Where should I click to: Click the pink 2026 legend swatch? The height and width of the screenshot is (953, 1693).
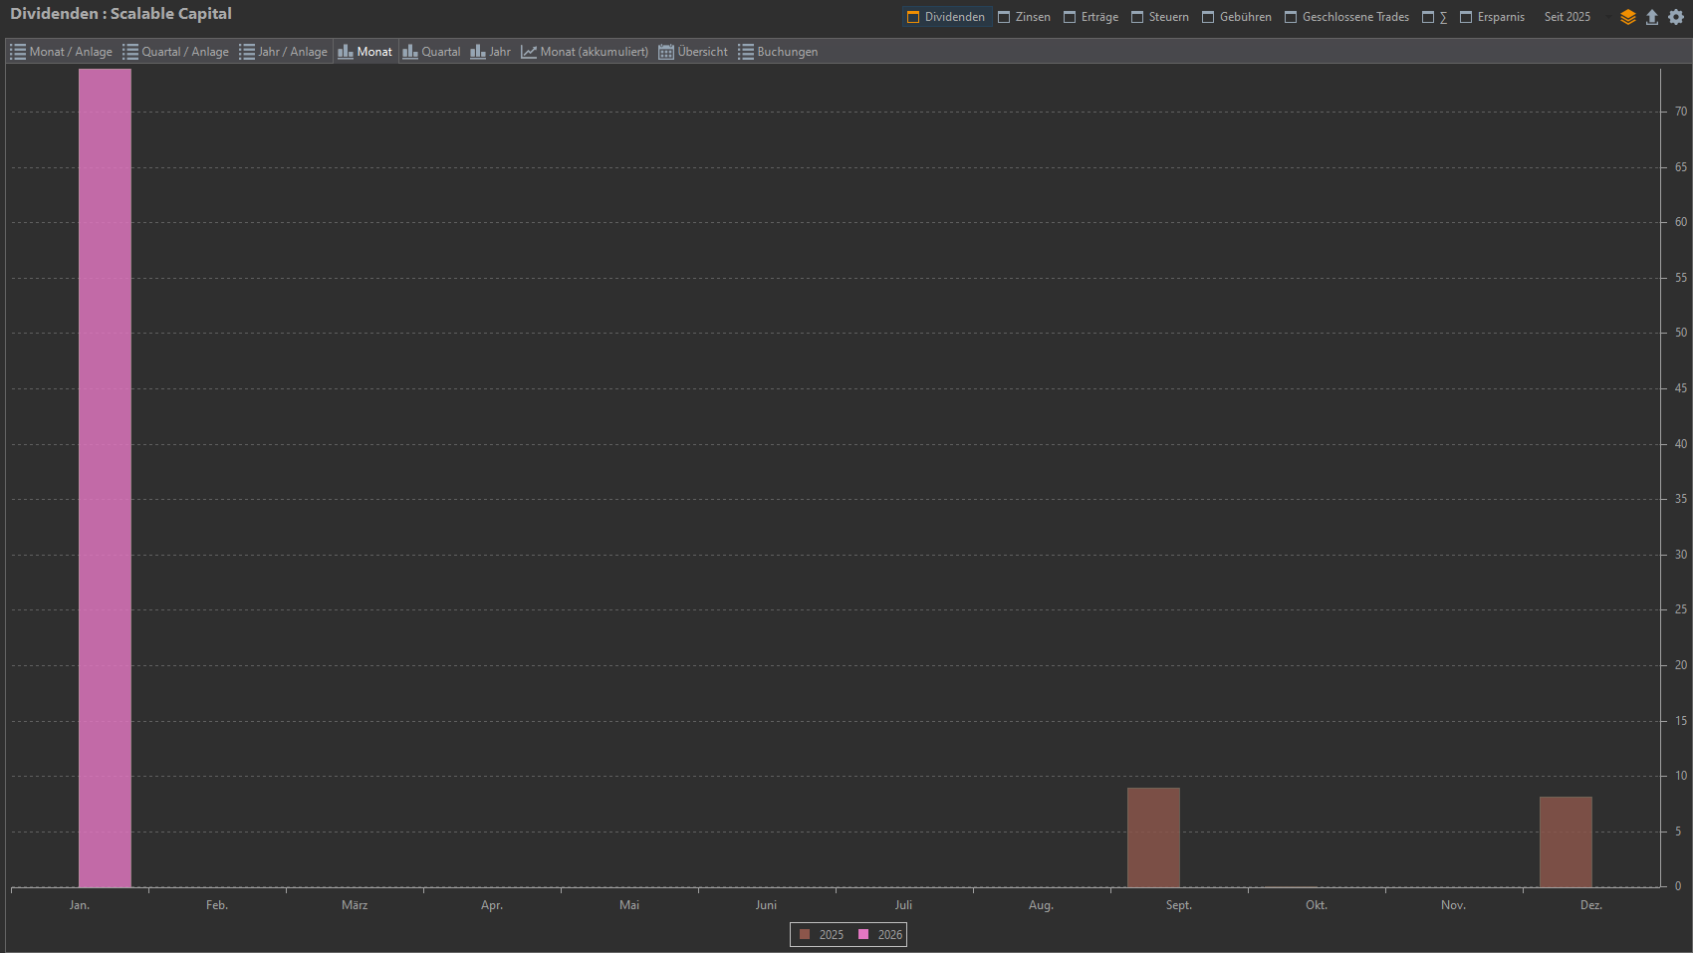point(863,934)
